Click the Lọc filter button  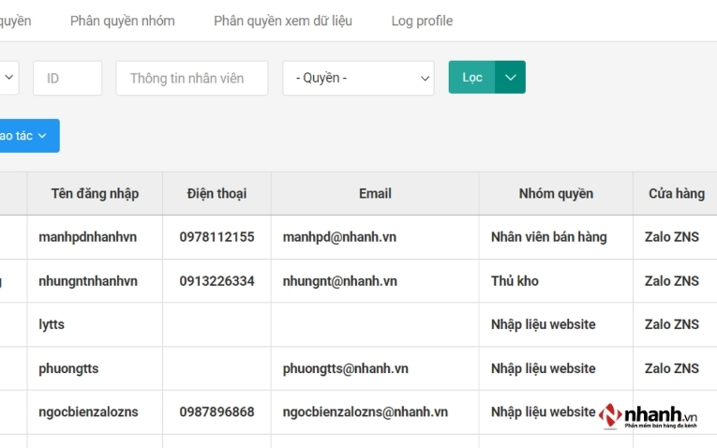(x=471, y=77)
